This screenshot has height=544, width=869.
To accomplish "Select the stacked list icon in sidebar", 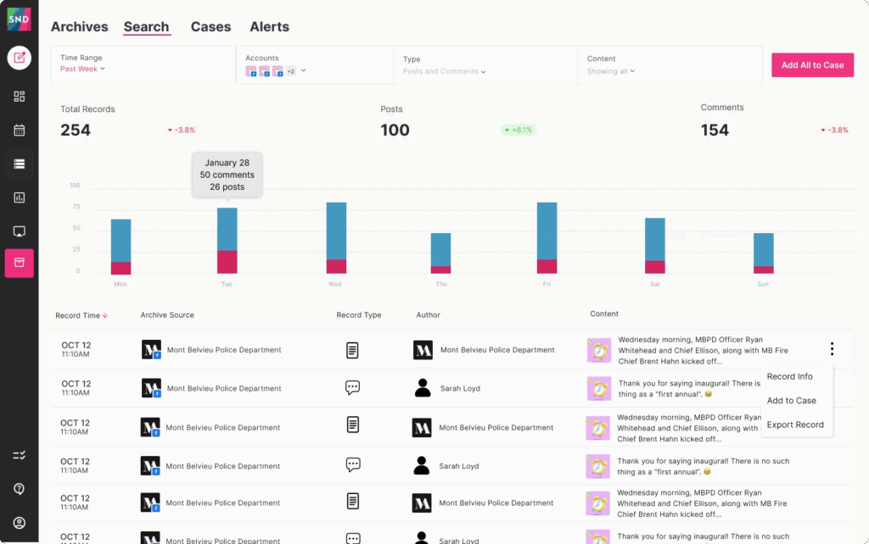I will (x=19, y=164).
